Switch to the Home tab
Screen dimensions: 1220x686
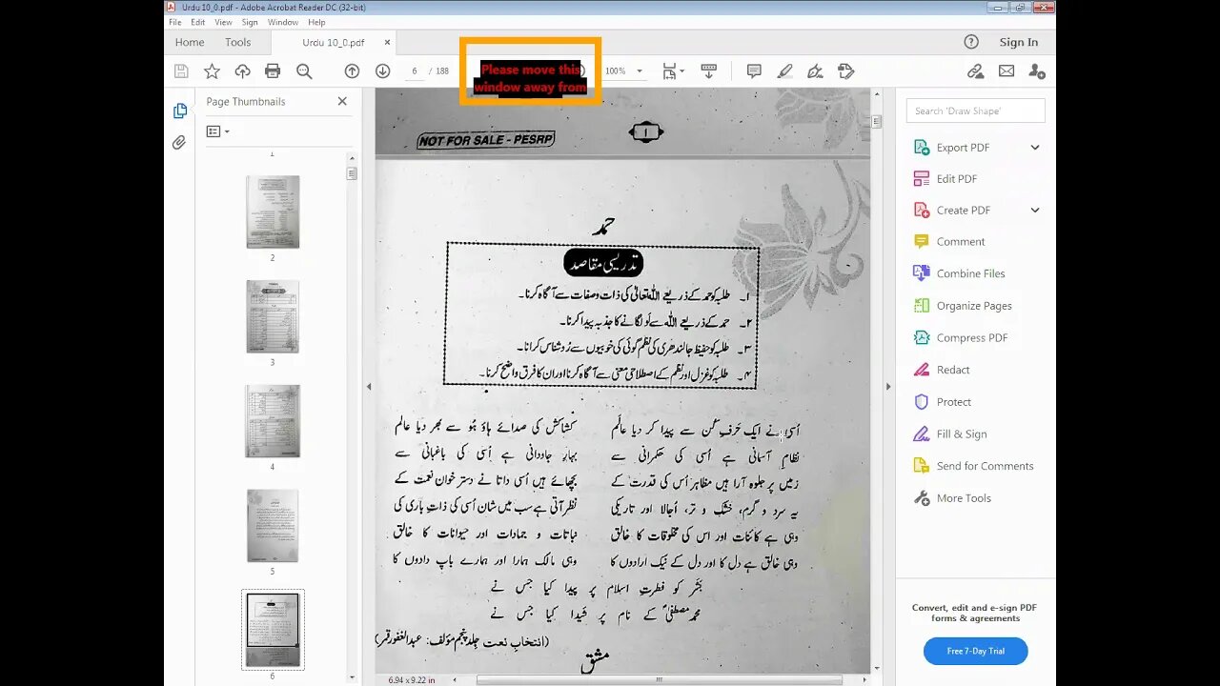pyautogui.click(x=190, y=42)
